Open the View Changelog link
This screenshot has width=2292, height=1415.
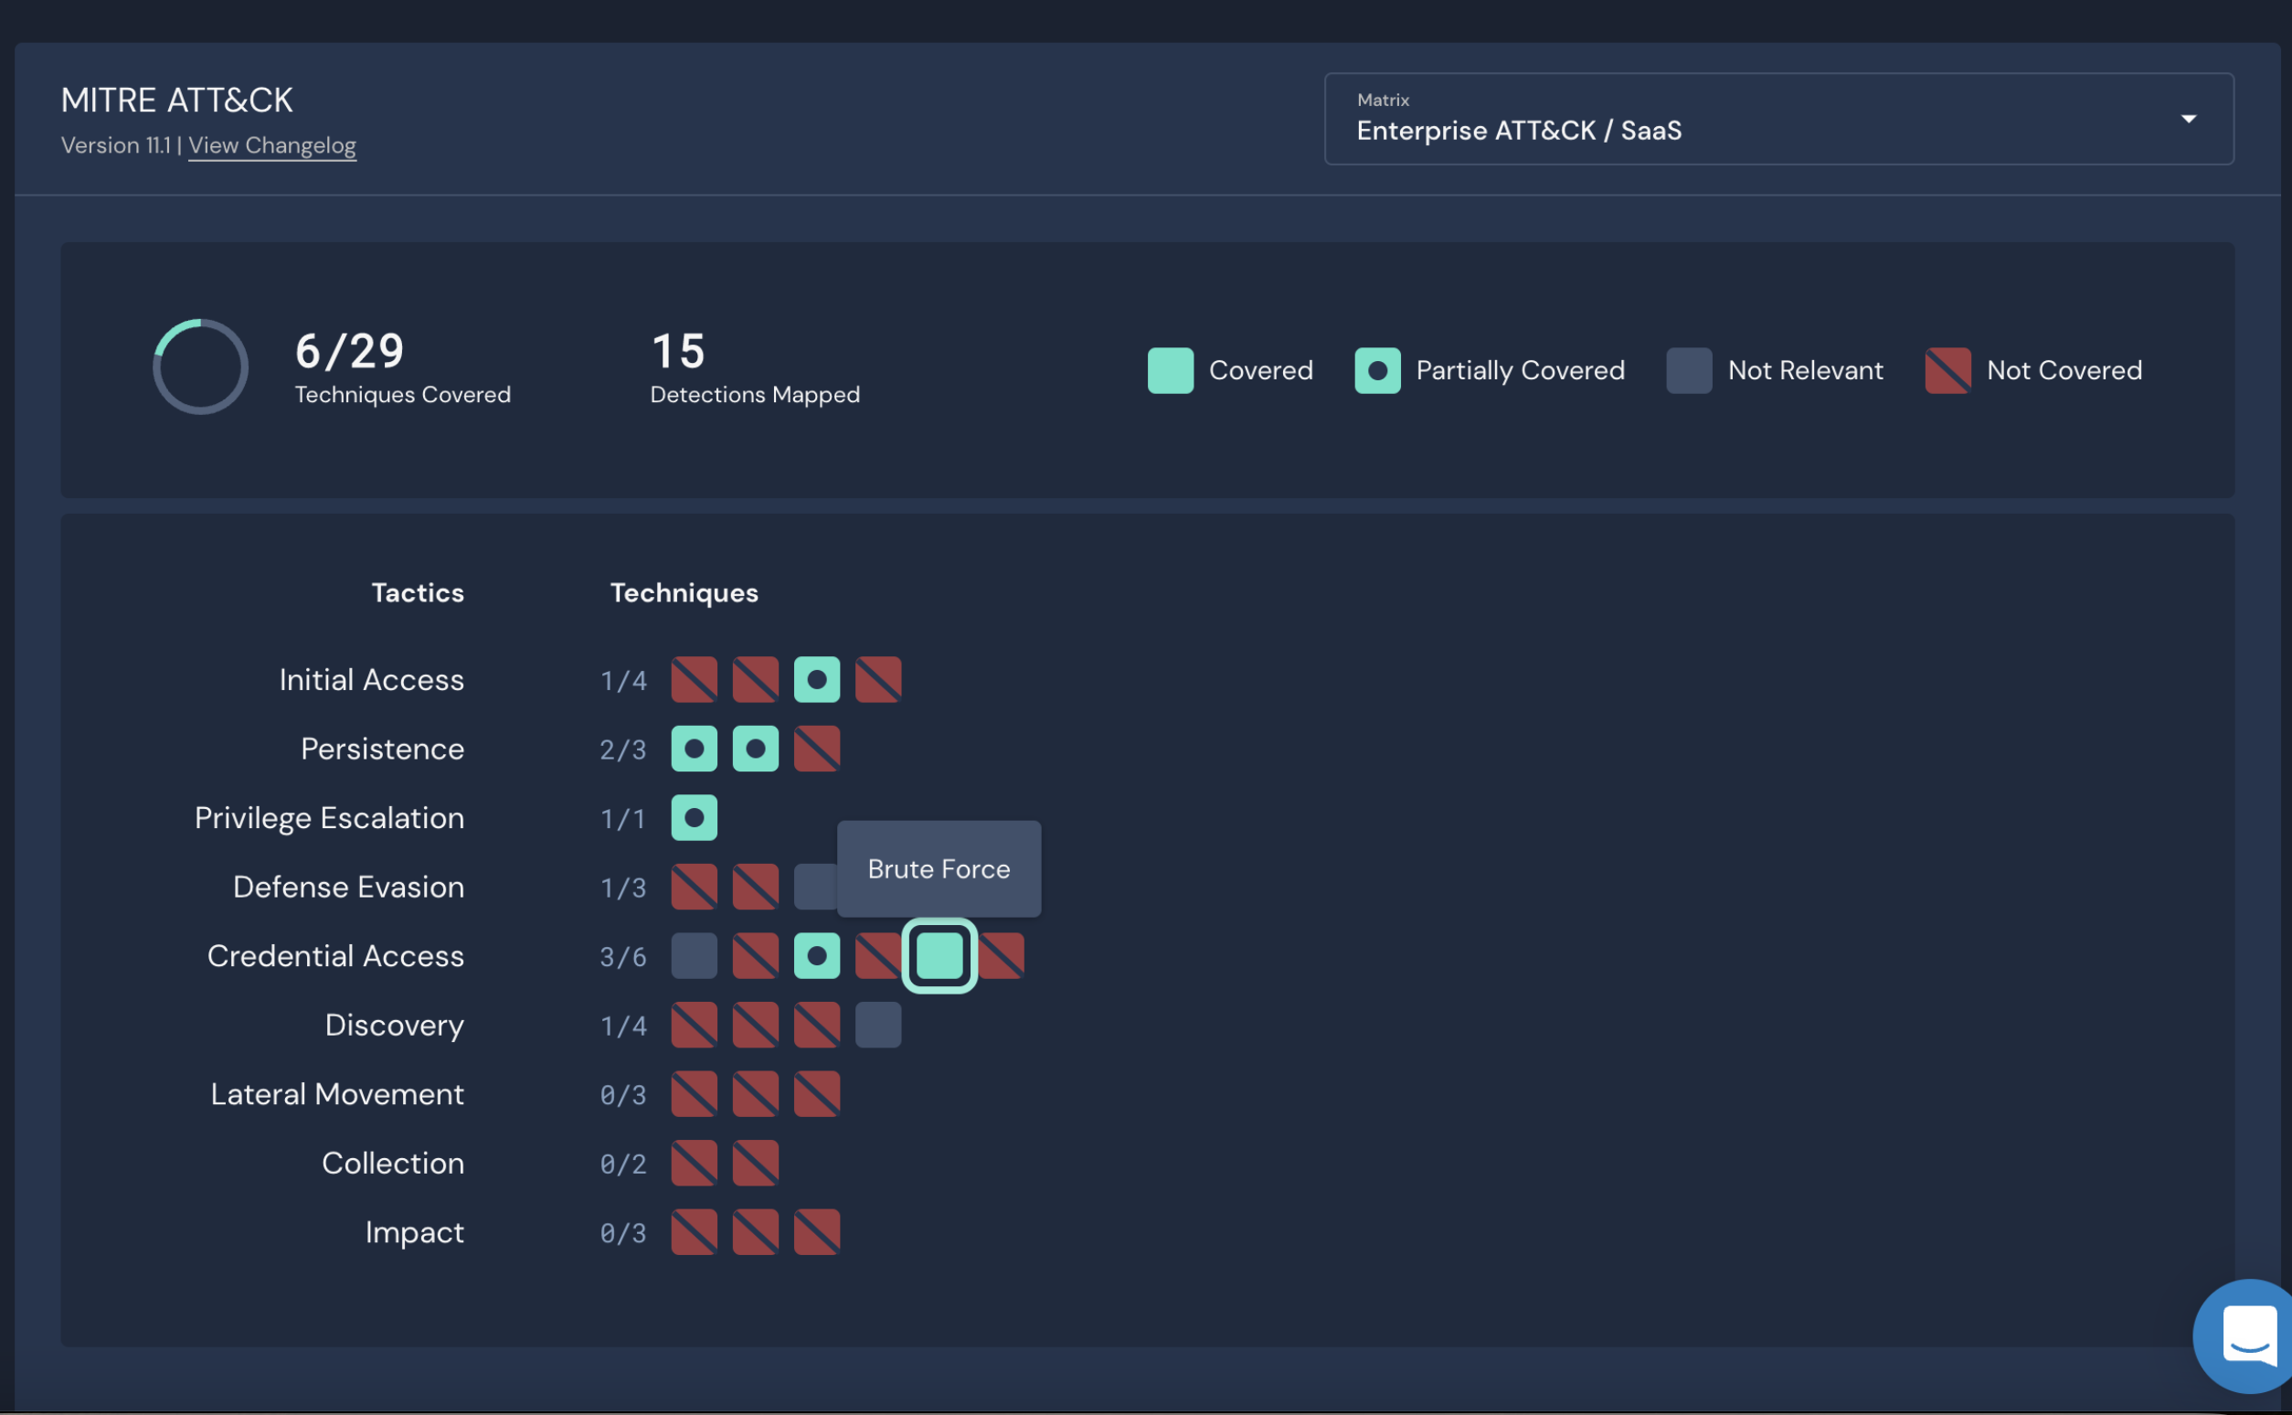272,146
